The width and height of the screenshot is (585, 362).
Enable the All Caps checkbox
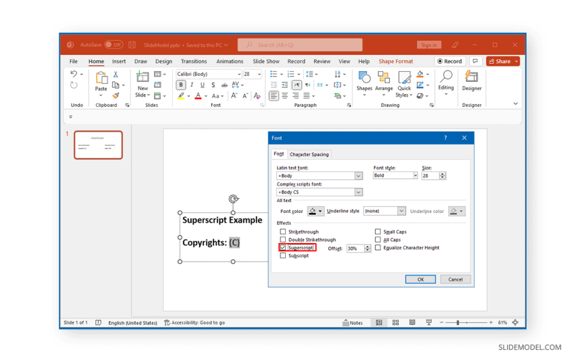(378, 240)
